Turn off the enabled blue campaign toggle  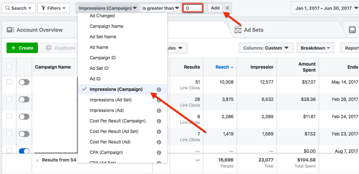24,151
